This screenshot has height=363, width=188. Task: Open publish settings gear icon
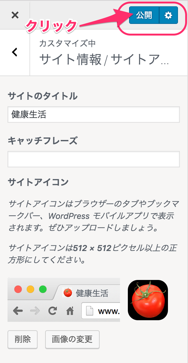(169, 15)
